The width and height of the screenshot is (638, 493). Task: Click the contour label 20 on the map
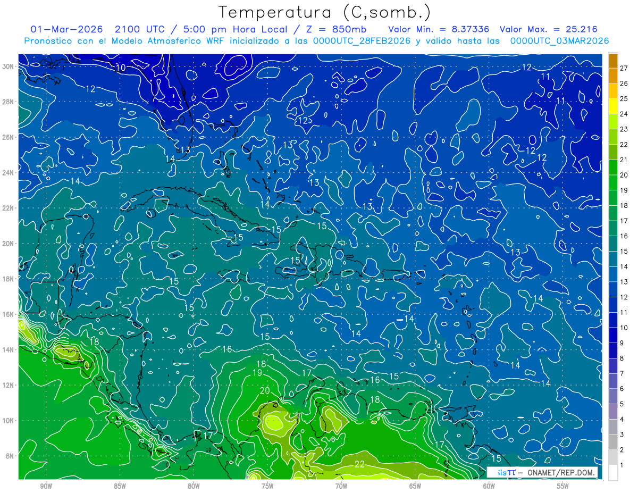(x=265, y=391)
